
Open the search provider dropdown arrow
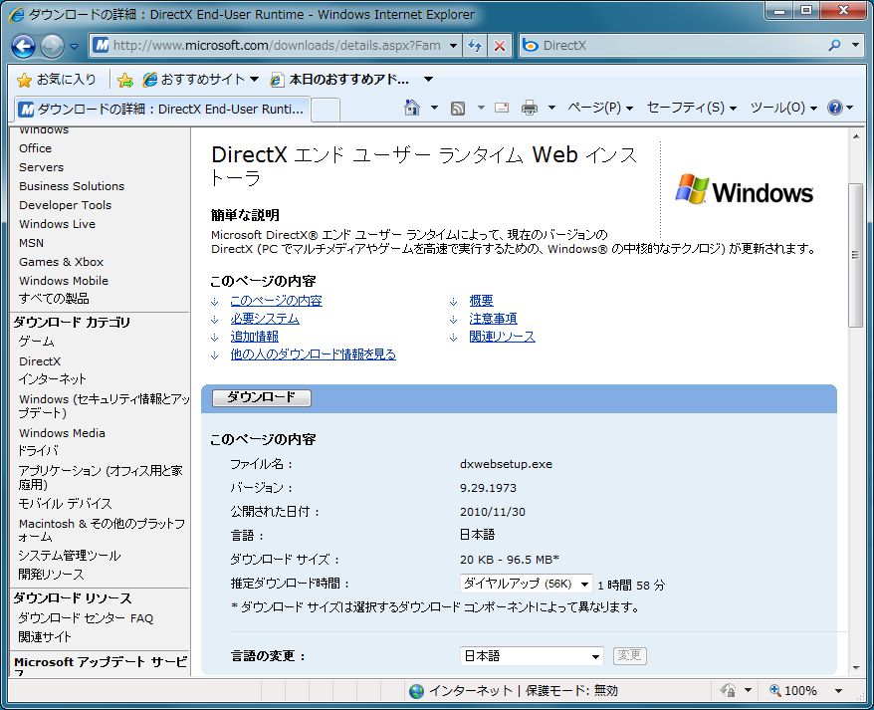[x=856, y=46]
